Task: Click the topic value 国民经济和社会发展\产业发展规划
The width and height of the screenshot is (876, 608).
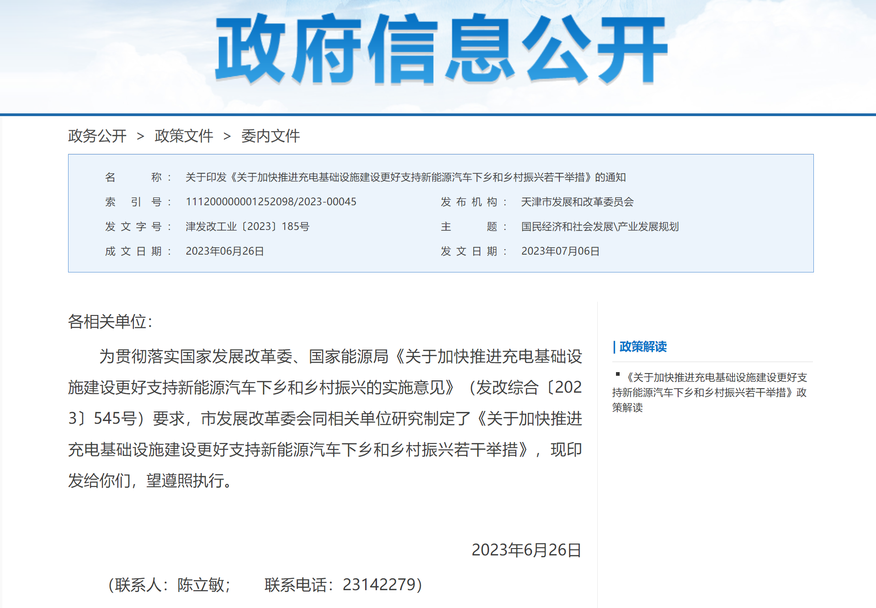Action: (600, 227)
